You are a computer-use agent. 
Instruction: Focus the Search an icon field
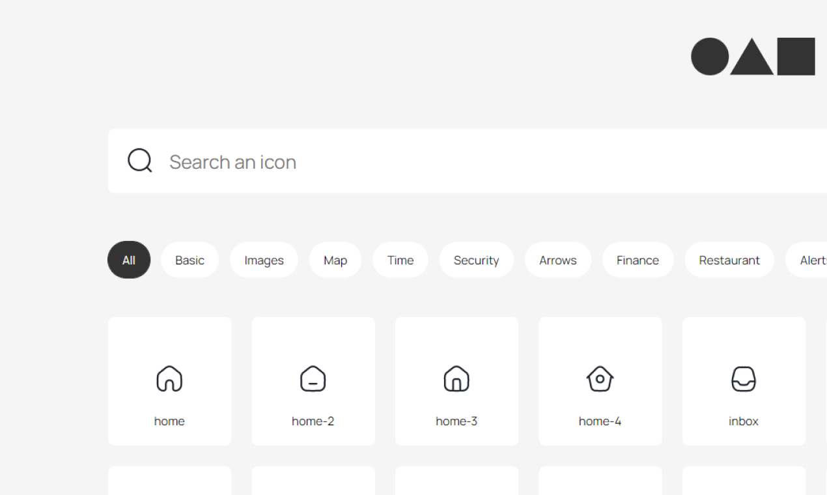pyautogui.click(x=468, y=161)
